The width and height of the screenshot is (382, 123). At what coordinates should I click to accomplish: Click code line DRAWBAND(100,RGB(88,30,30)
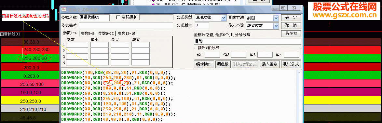tap(116, 72)
